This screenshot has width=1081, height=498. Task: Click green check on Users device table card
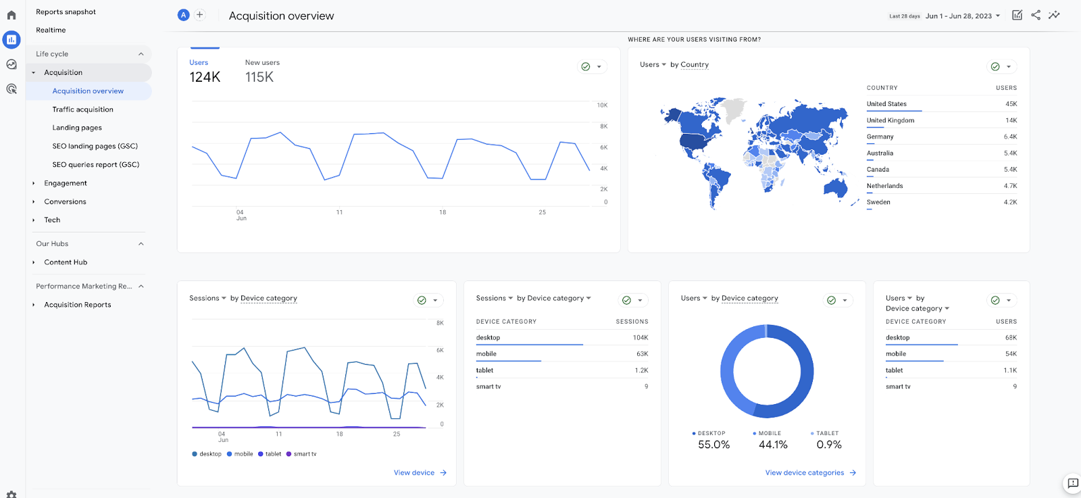pyautogui.click(x=995, y=300)
